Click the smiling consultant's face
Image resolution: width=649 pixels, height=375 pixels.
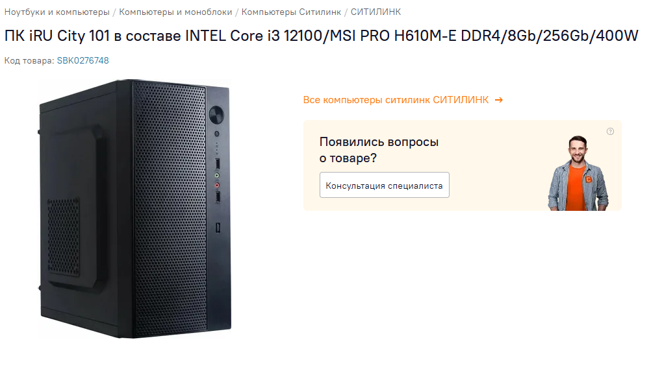577,151
